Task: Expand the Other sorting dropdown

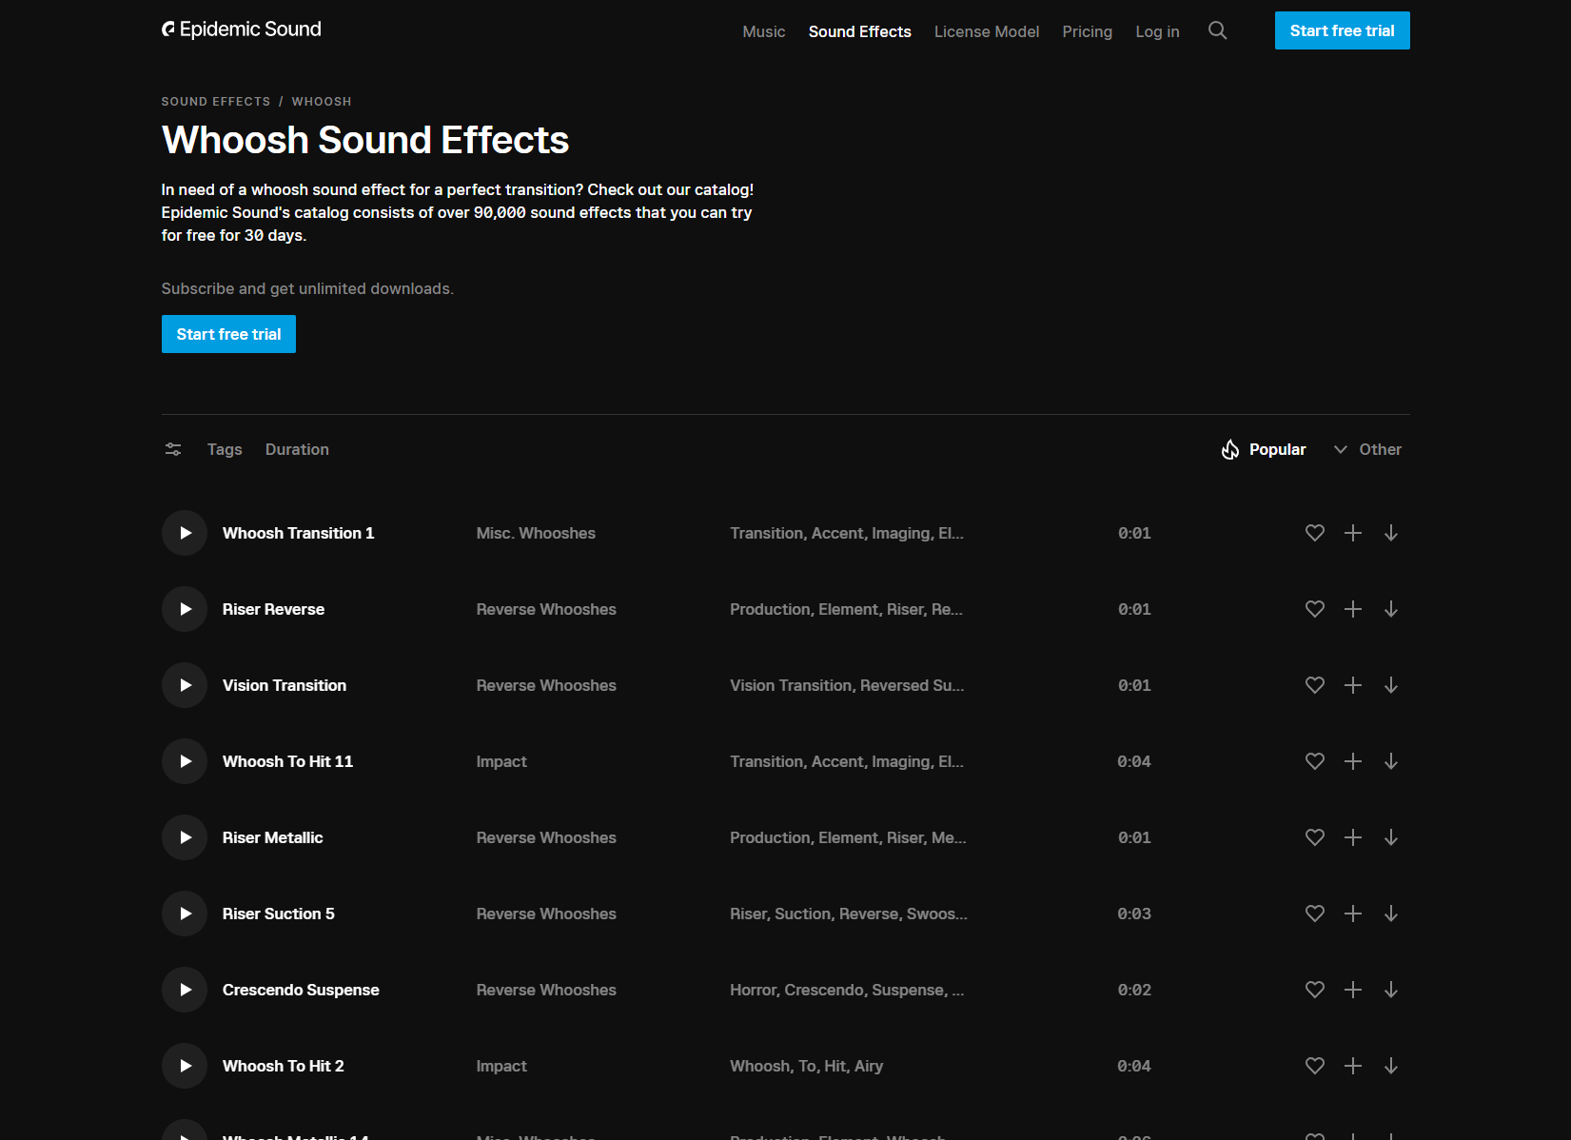Action: click(1367, 448)
